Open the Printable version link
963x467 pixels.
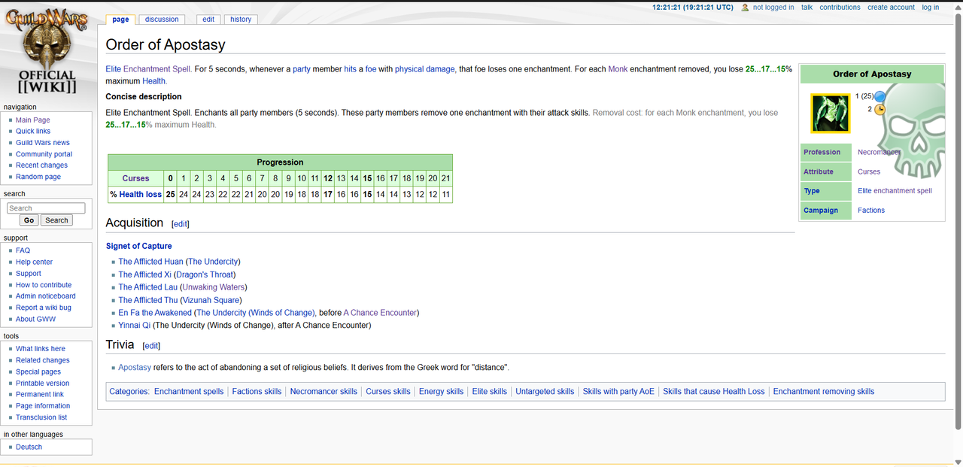point(43,384)
